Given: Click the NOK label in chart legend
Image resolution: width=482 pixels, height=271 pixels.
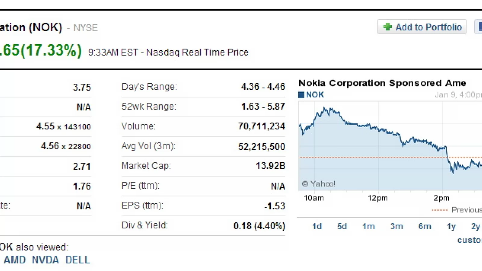Looking at the screenshot, I should pyautogui.click(x=315, y=95).
